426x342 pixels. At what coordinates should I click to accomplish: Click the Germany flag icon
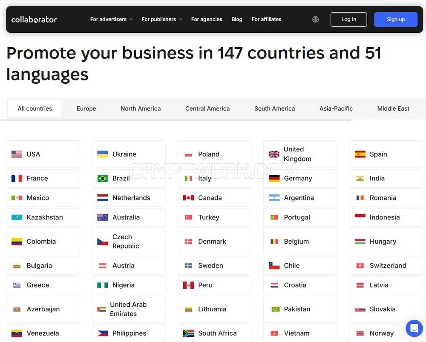[x=274, y=178]
